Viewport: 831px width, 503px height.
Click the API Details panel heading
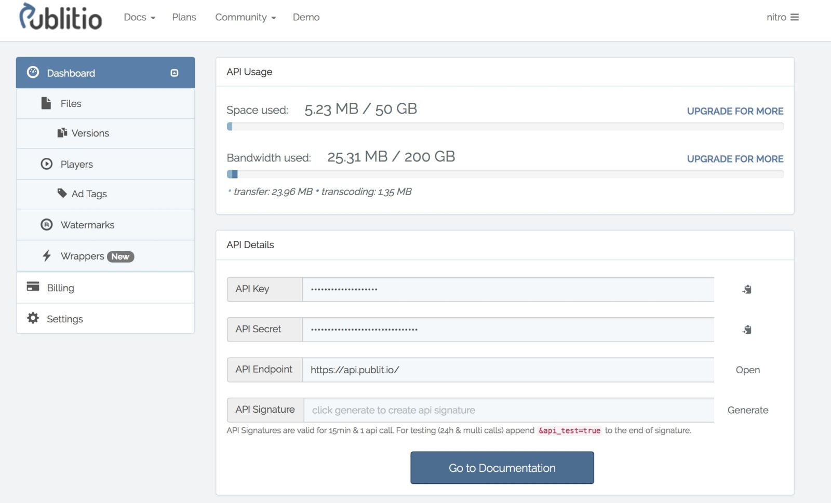[x=250, y=244]
